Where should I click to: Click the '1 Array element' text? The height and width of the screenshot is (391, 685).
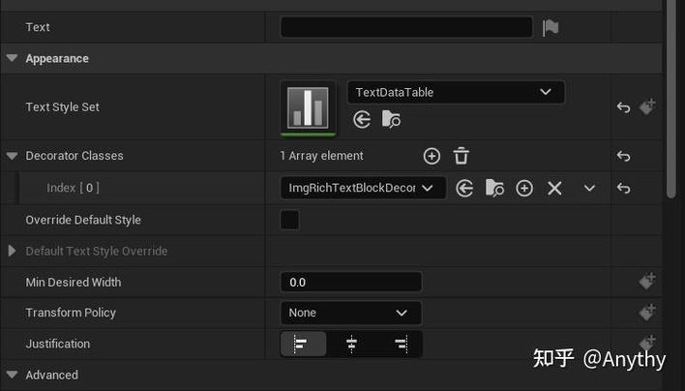321,156
